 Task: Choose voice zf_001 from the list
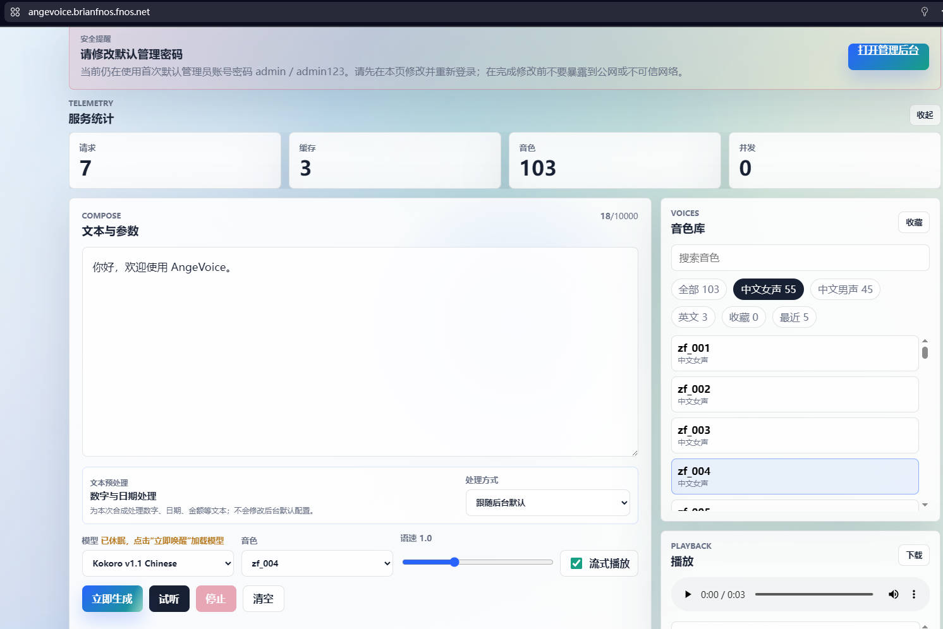click(794, 353)
